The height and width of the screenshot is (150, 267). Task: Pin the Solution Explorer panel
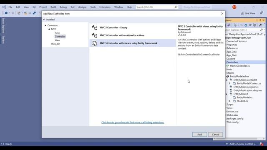coord(260,20)
